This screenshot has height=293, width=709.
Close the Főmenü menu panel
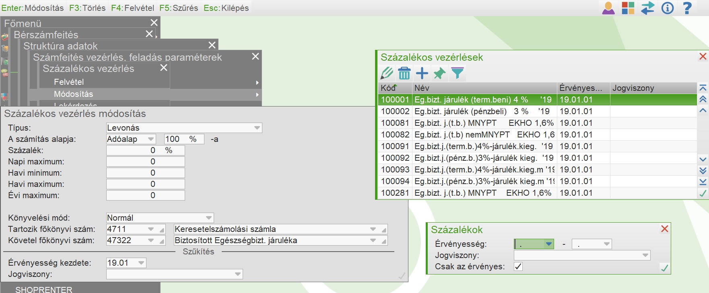pyautogui.click(x=154, y=23)
